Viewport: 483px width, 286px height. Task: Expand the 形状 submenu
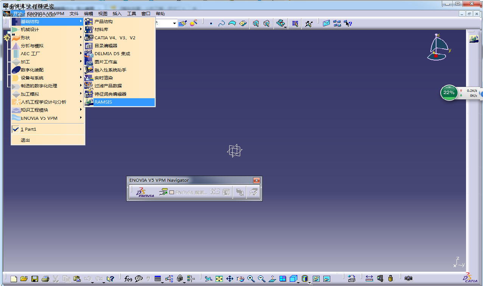pyautogui.click(x=48, y=38)
